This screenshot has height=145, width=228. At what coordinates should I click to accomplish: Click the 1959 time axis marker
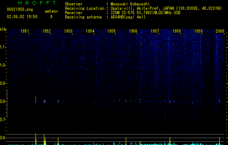[198, 31]
